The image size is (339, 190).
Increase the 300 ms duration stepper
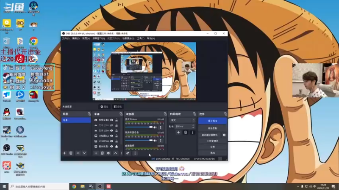[193, 125]
